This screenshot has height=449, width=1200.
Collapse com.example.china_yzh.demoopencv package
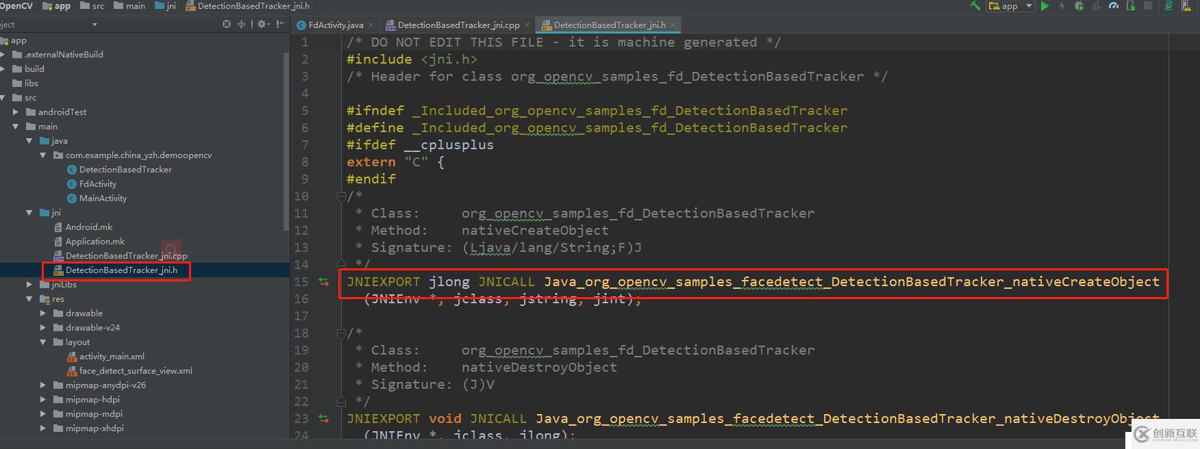(43, 155)
